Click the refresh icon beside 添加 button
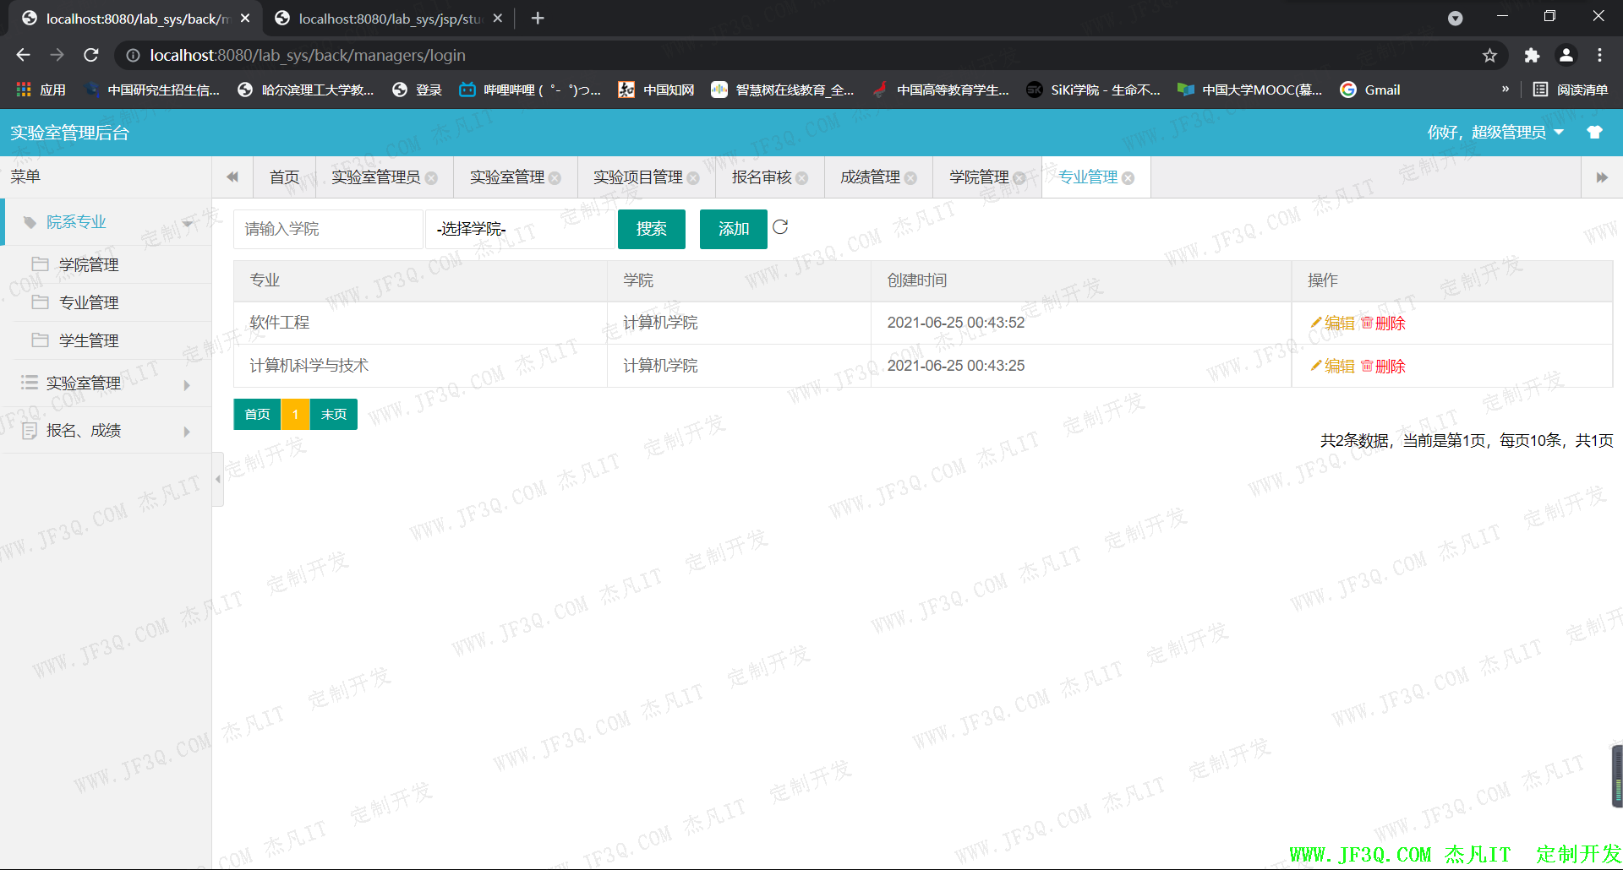 point(780,227)
